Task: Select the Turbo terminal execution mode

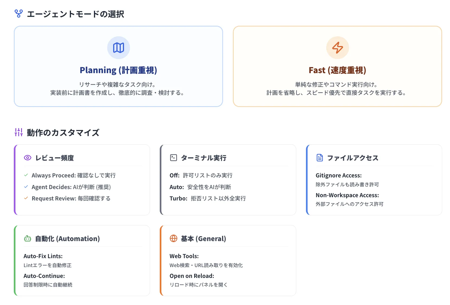Action: pyautogui.click(x=208, y=198)
